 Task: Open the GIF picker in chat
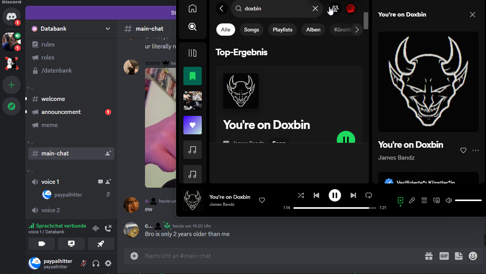444,256
